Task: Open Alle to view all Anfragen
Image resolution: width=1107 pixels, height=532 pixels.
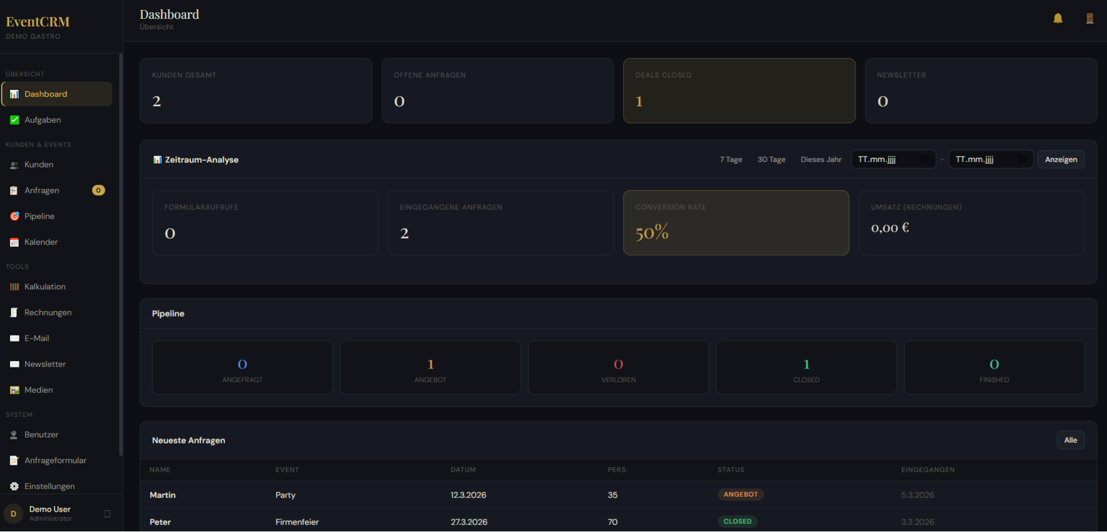Action: [x=1071, y=440]
